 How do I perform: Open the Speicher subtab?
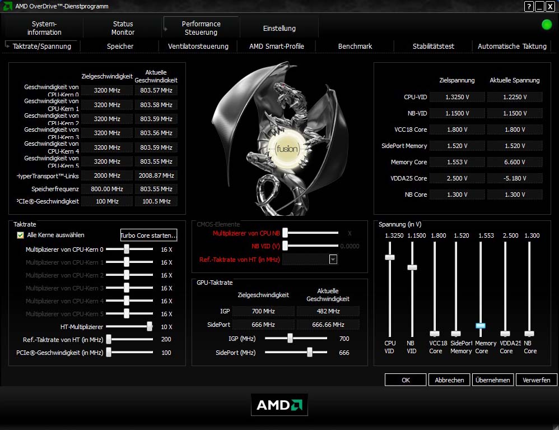(120, 47)
